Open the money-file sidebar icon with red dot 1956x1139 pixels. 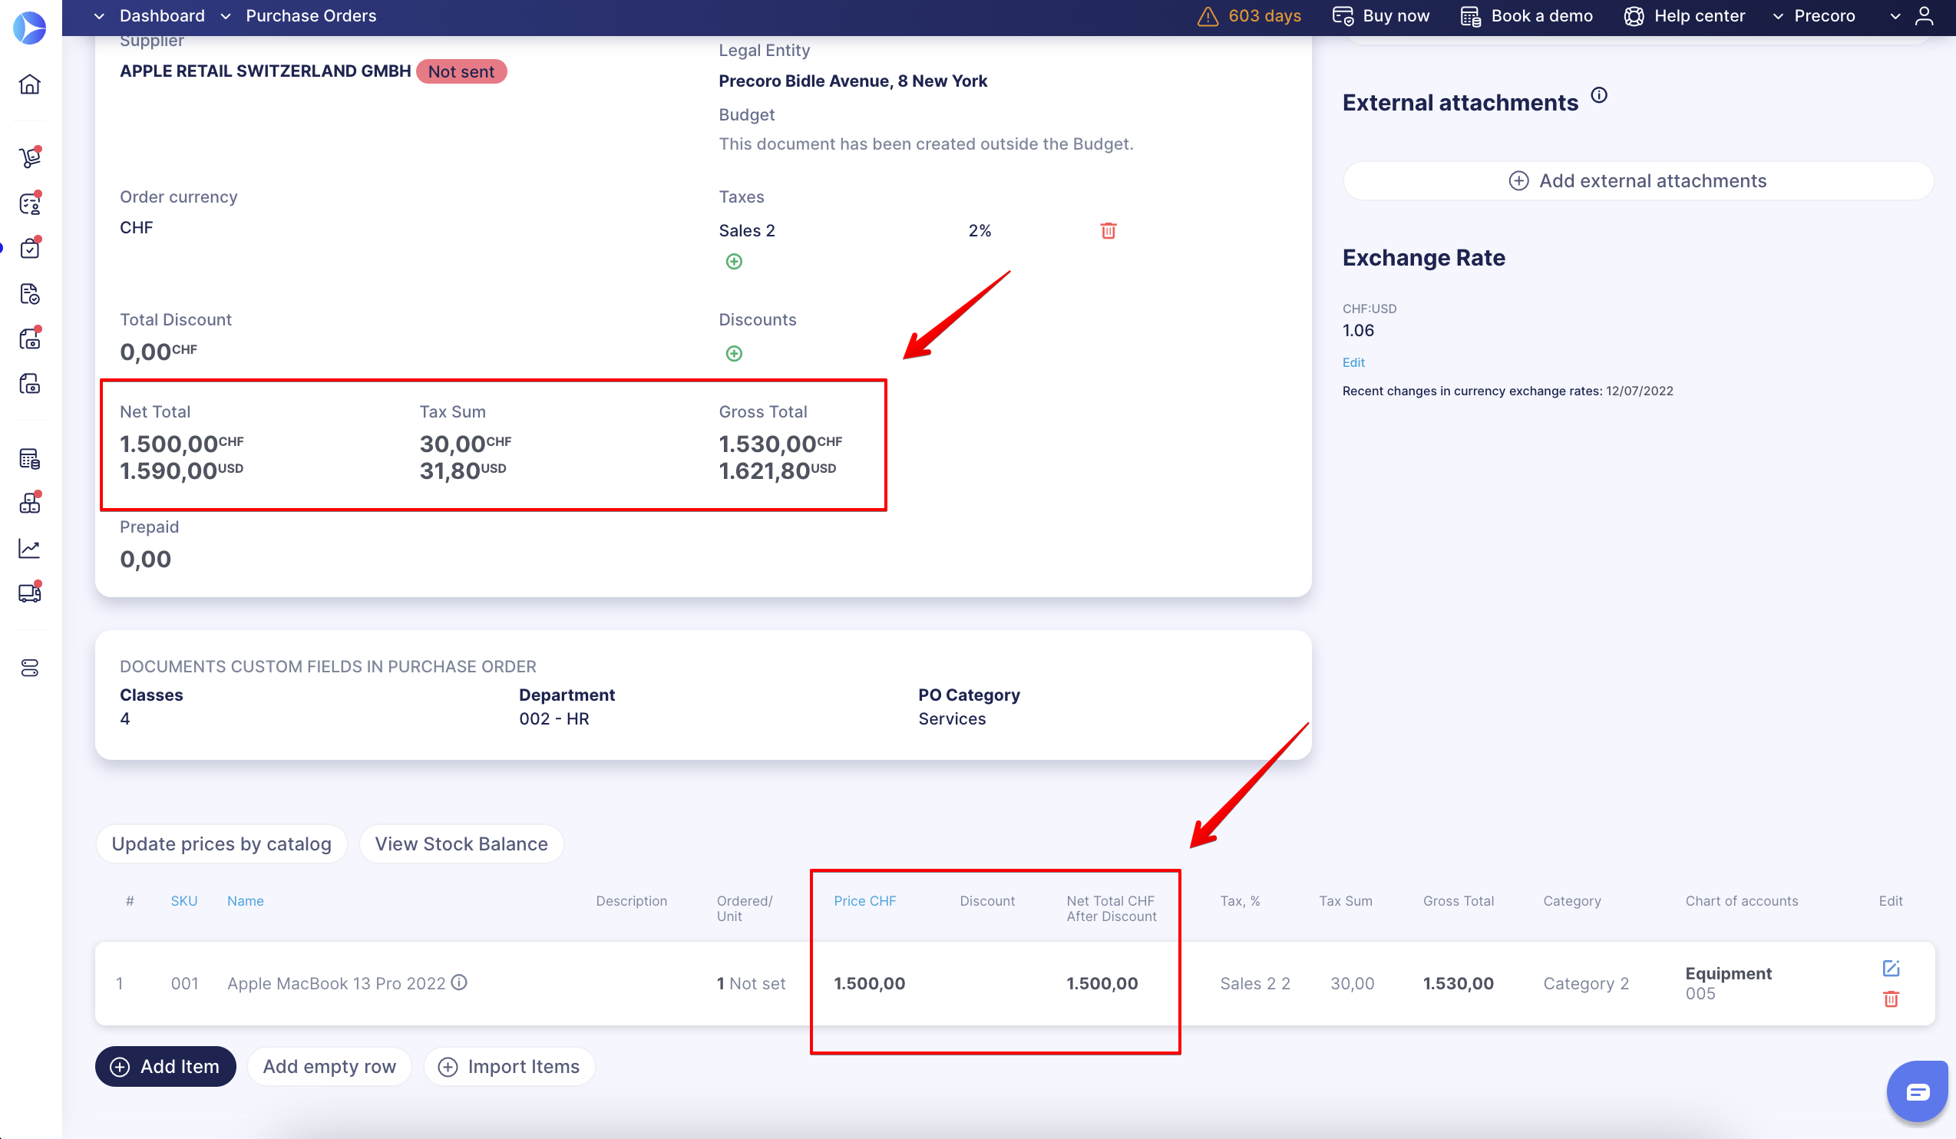(29, 338)
